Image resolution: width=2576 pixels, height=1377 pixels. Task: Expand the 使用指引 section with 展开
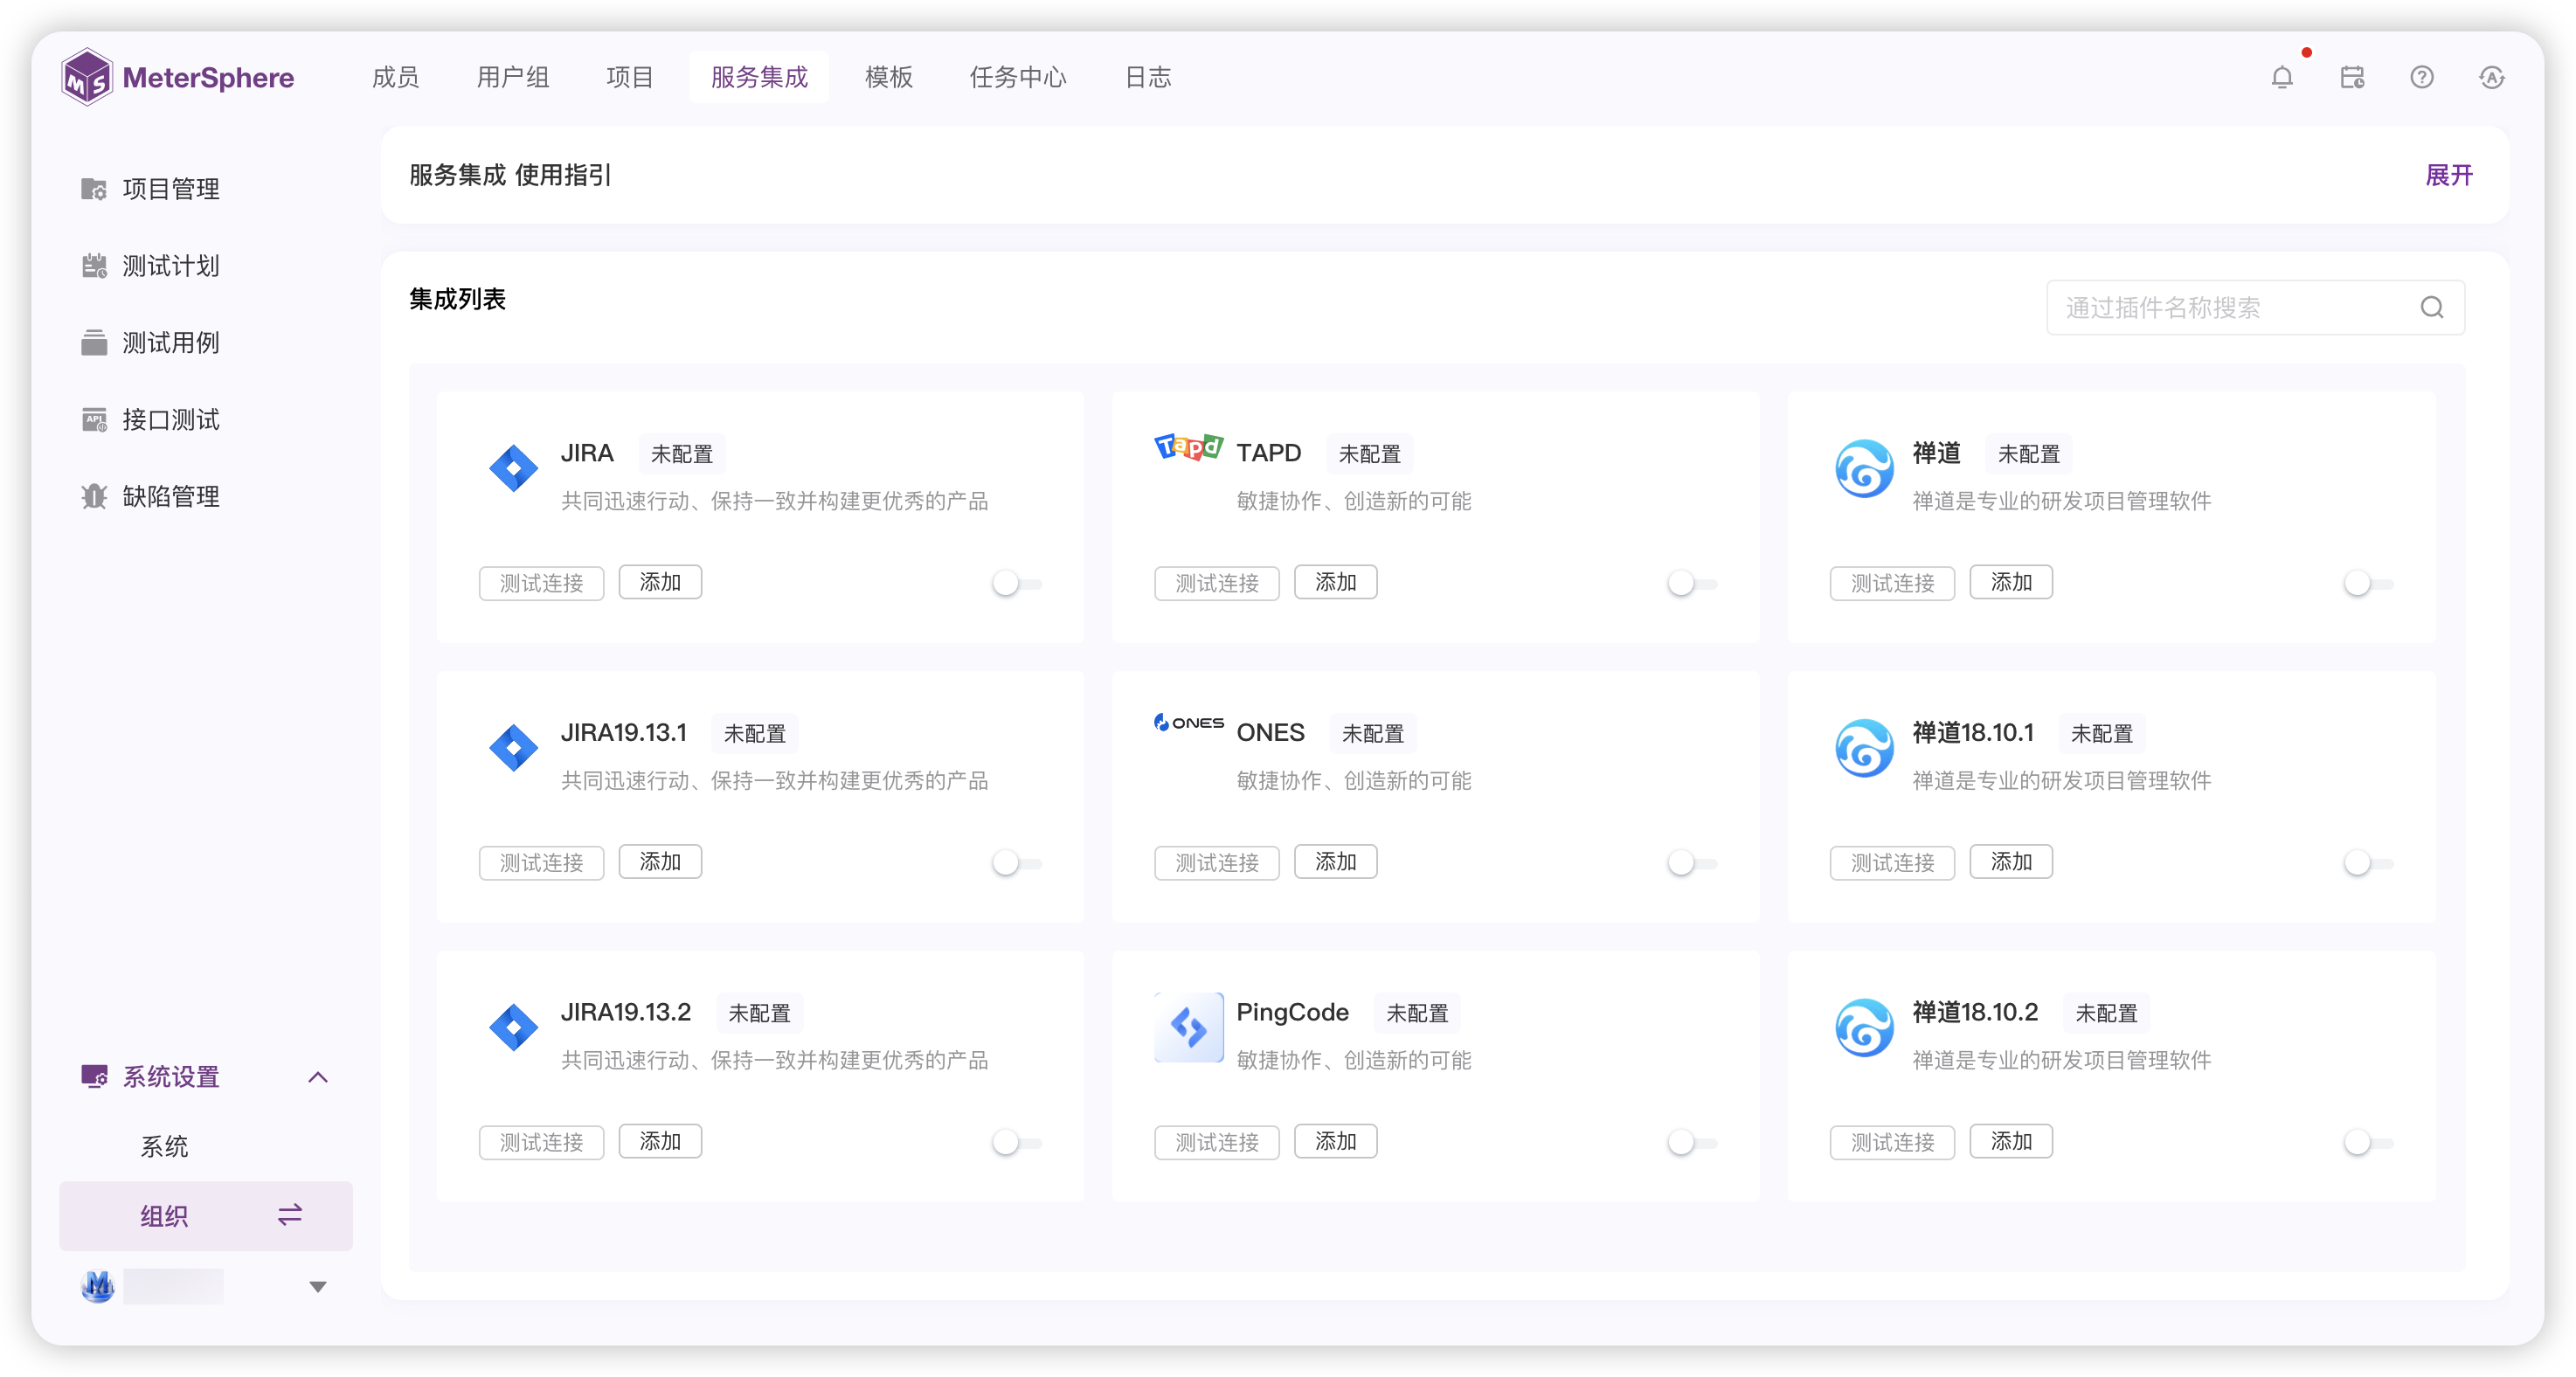click(x=2449, y=175)
